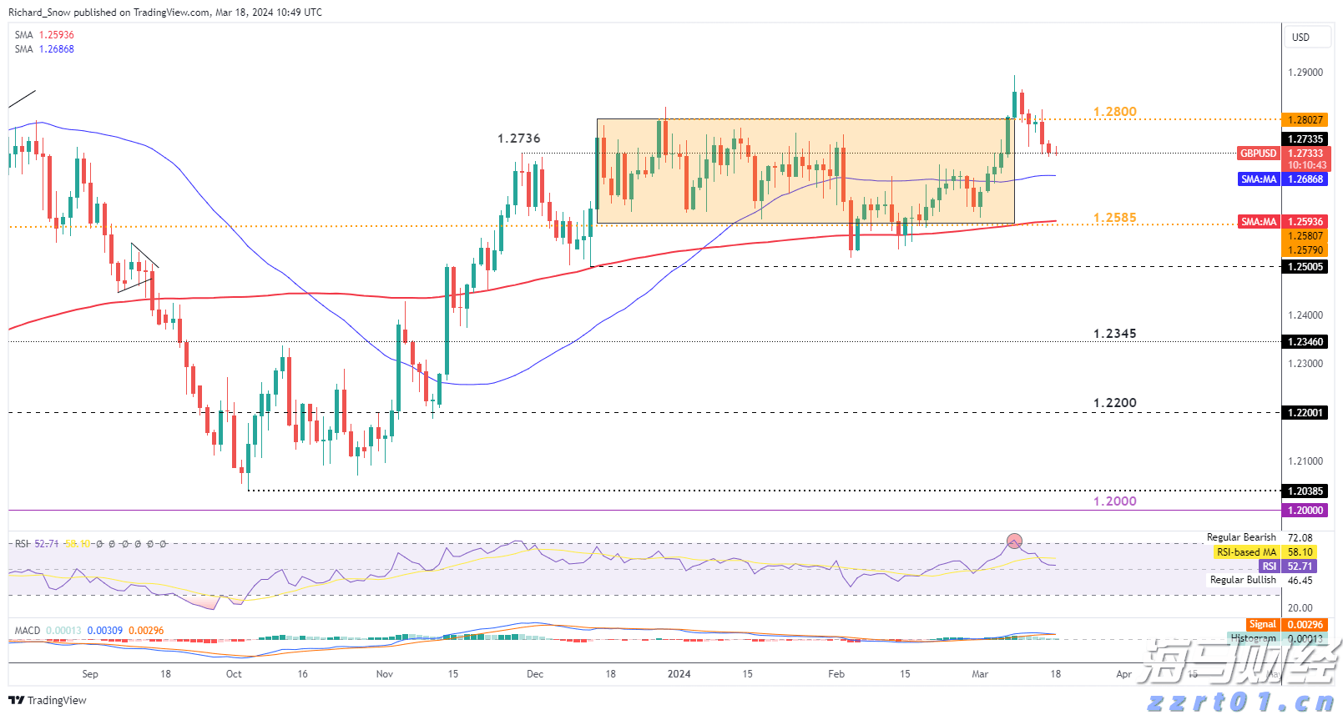Click the purple 1.2000 level label
Screen dimensions: 1343x715
(1114, 501)
